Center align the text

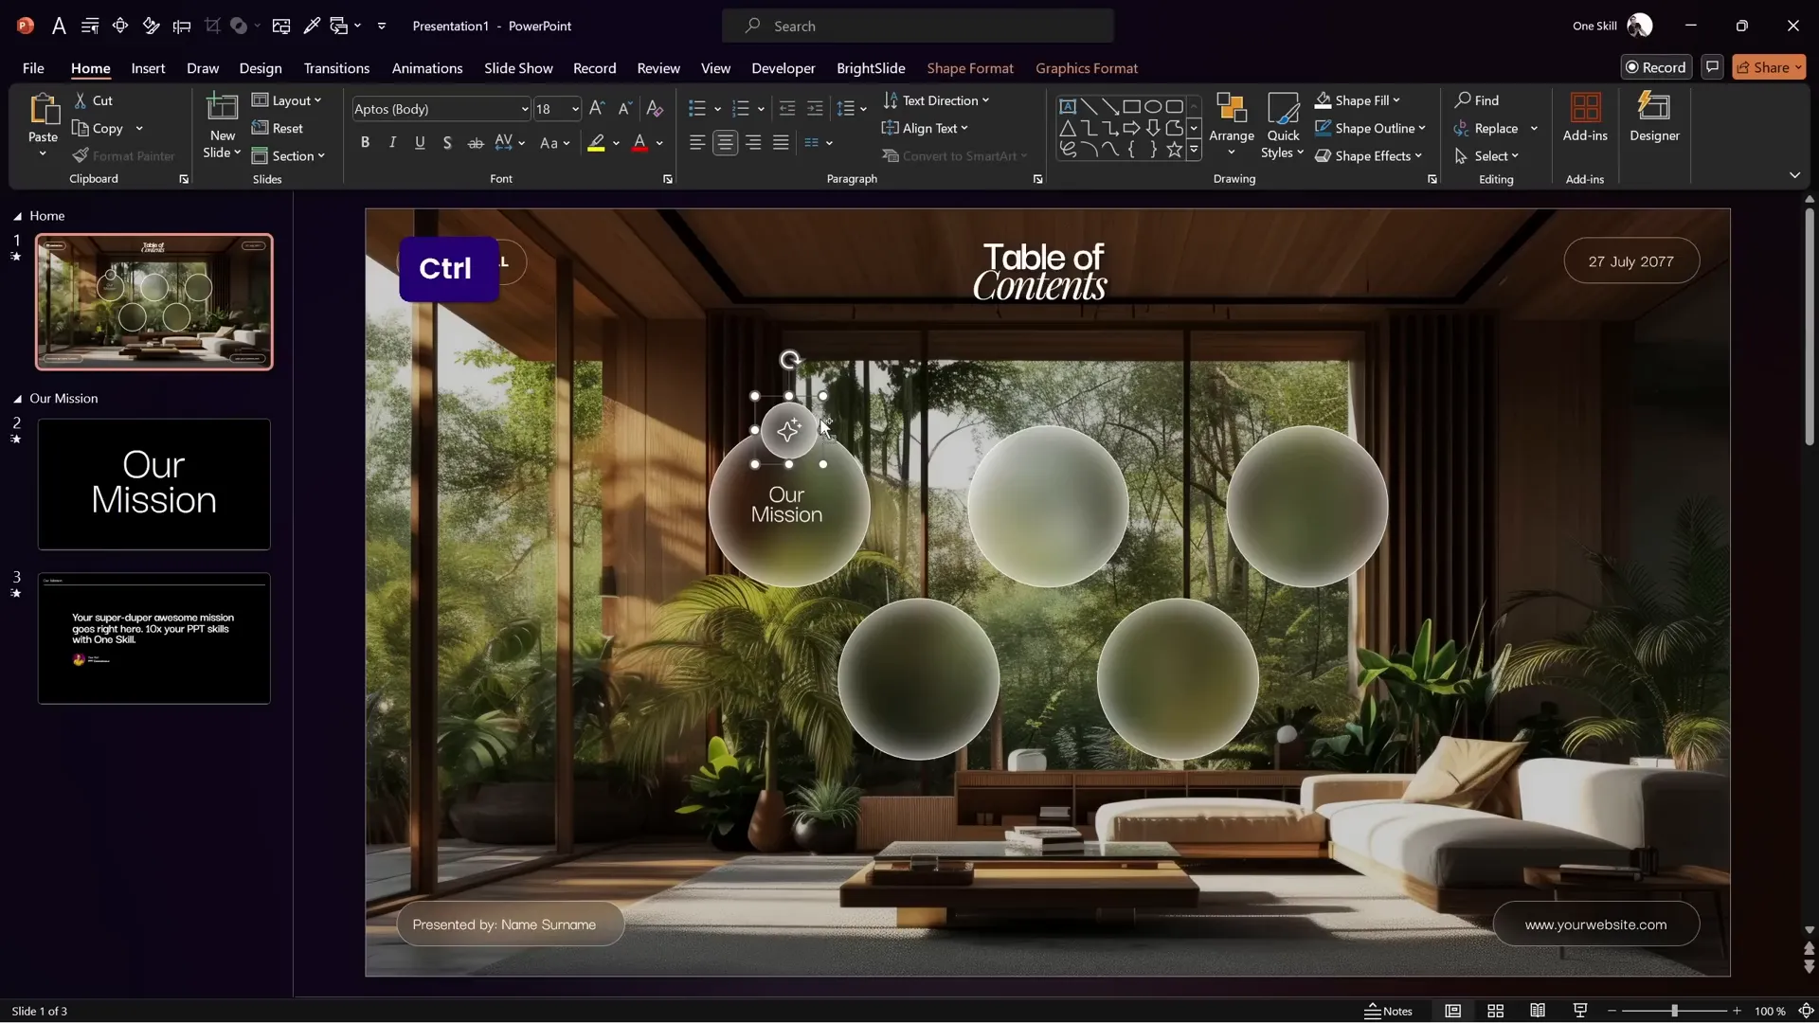point(725,142)
